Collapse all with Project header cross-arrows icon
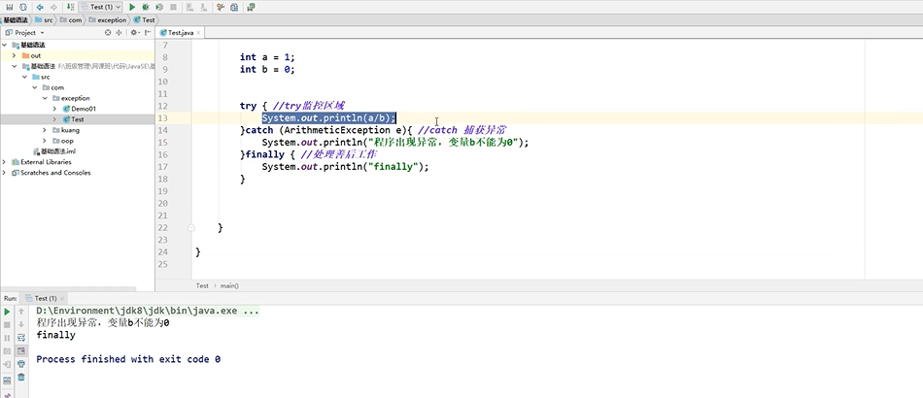The height and width of the screenshot is (398, 923). pos(120,32)
